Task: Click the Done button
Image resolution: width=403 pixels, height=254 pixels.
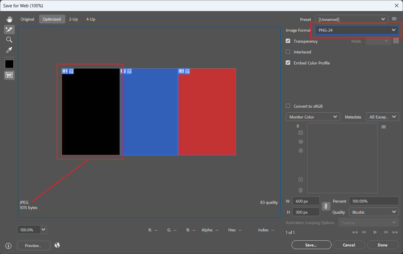Action: [x=383, y=245]
